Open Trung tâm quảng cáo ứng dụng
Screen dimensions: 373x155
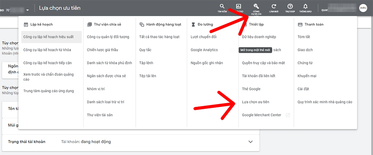coord(48,91)
